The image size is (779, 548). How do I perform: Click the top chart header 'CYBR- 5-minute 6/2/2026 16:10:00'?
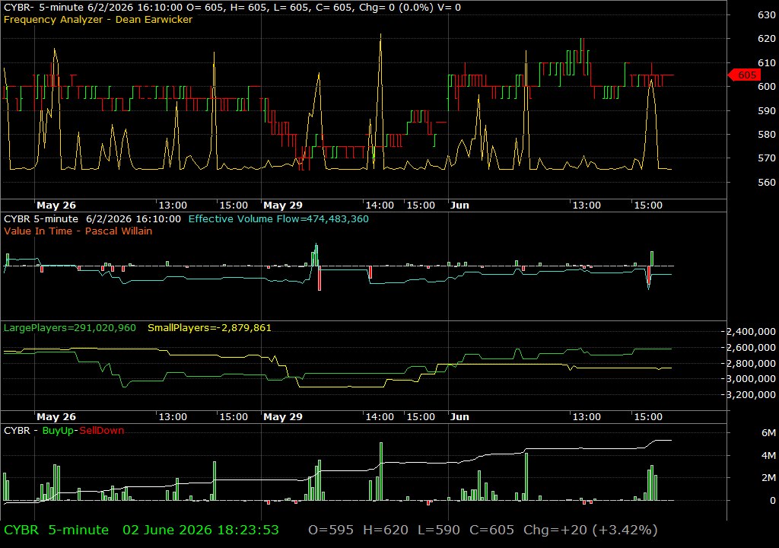(x=91, y=8)
